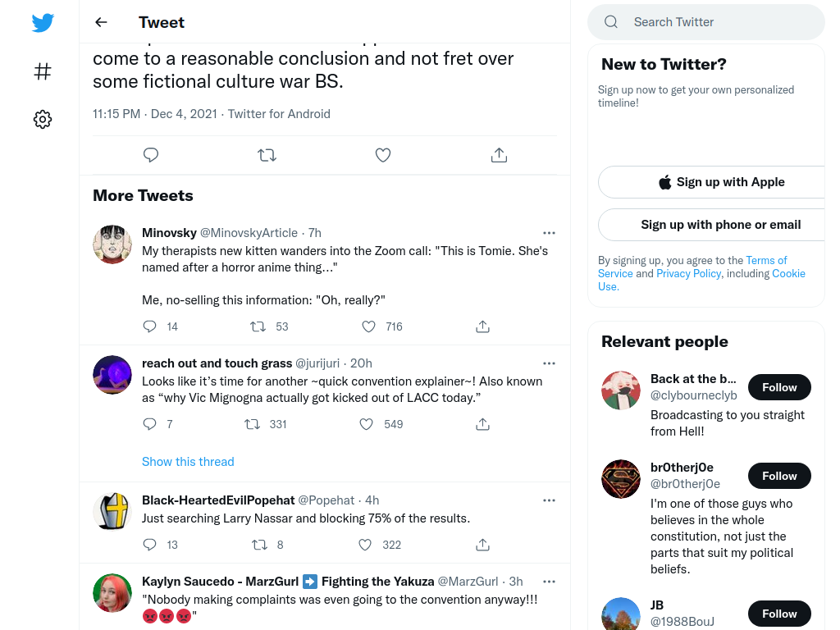
Task: Open Settings gear icon in sidebar
Action: click(x=43, y=119)
